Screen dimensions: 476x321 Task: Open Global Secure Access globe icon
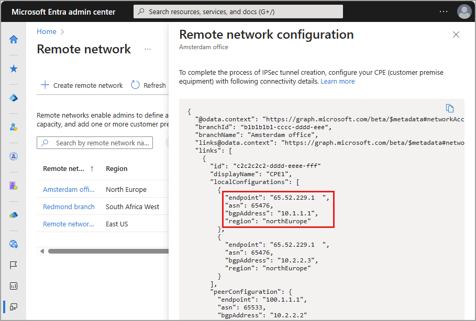[x=14, y=244]
